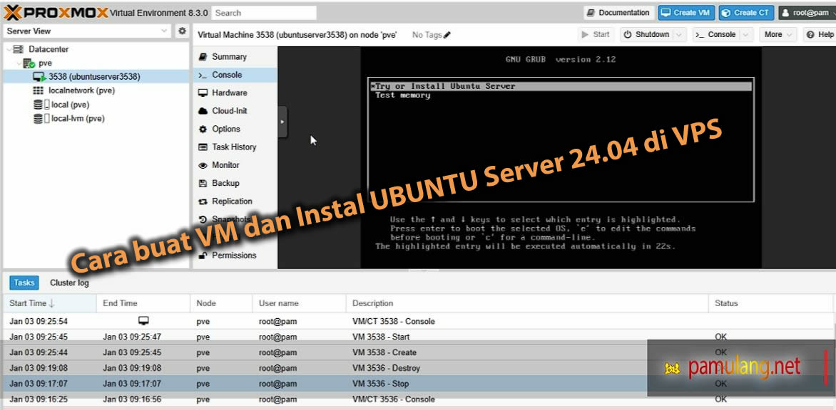Click the End Time column header
The image size is (836, 410).
[143, 303]
